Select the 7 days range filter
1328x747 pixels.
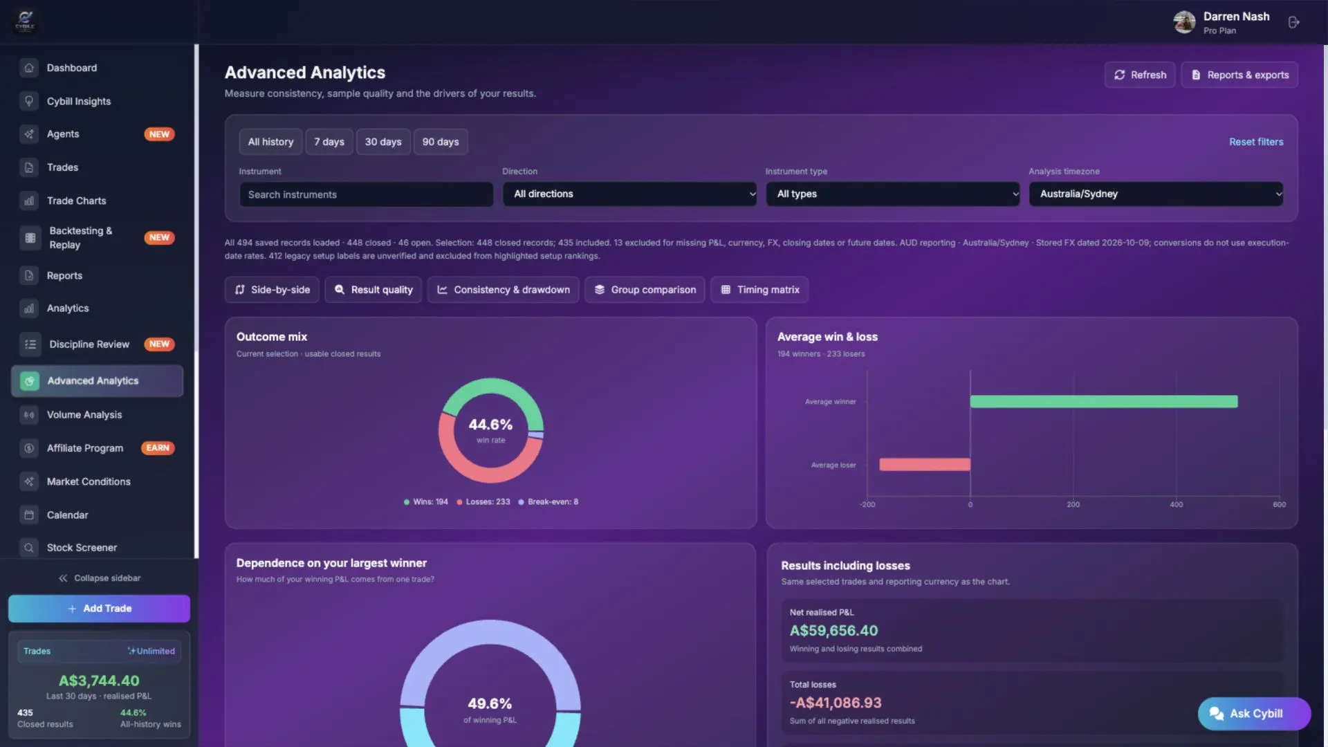[x=329, y=142]
